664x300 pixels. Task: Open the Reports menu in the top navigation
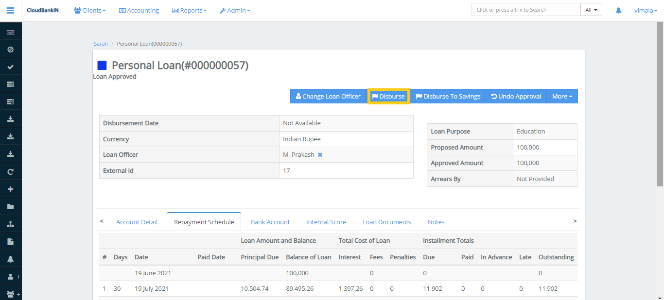pos(189,10)
